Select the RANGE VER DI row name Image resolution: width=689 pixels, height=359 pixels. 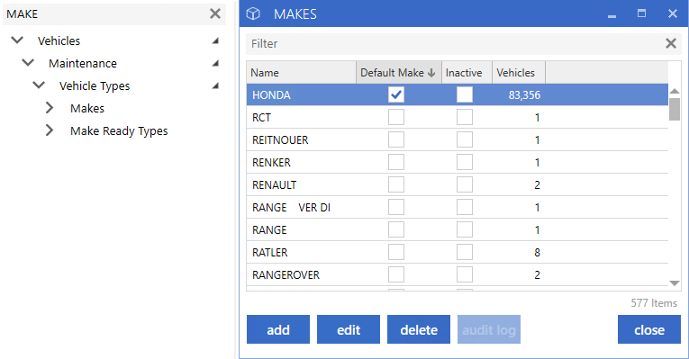point(291,208)
